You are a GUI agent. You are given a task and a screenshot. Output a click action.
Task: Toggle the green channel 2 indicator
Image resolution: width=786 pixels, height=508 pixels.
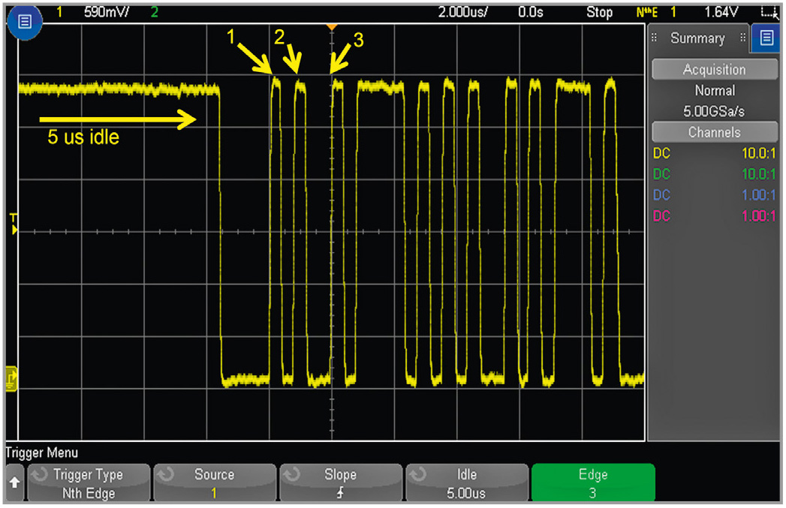click(155, 13)
